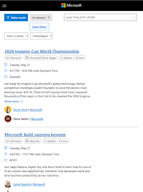Click Microsoft link next to Satya Nadella

39,184
